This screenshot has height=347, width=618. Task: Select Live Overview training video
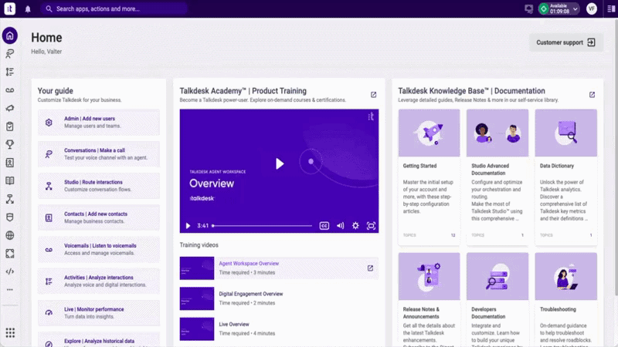click(x=279, y=329)
